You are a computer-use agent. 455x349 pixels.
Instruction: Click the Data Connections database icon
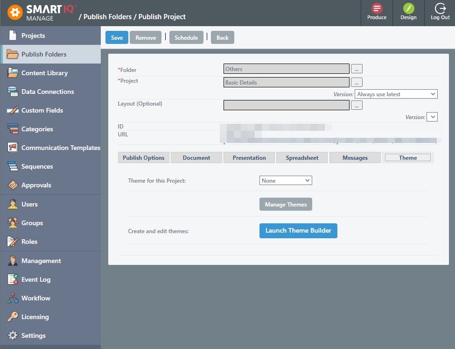[13, 92]
